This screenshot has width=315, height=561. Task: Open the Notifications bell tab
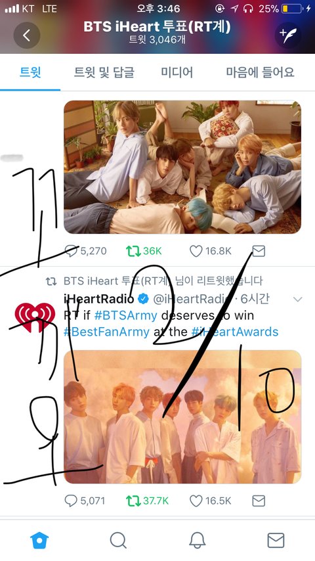click(x=197, y=540)
